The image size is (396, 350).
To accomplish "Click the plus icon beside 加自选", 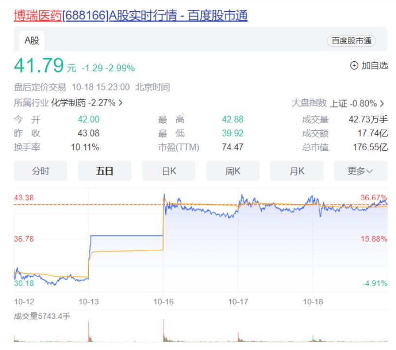I will tap(354, 66).
